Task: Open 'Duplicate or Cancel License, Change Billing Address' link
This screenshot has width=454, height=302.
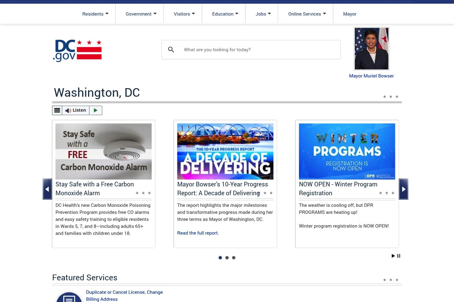Action: coord(124,295)
